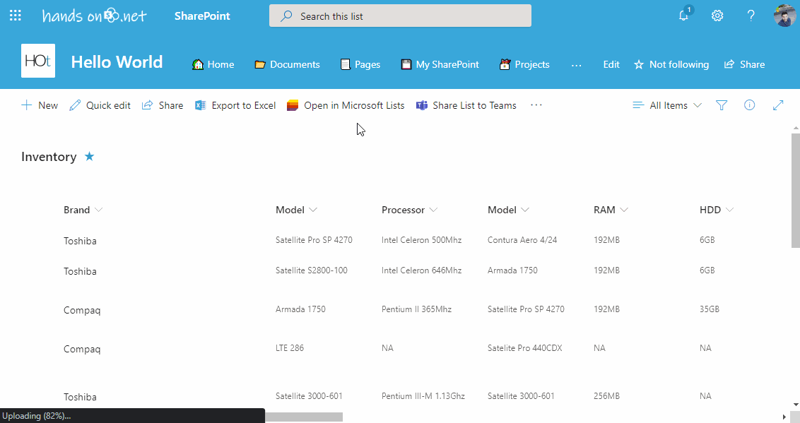Select cell Contura Aero 4/24
This screenshot has width=800, height=423.
click(522, 240)
